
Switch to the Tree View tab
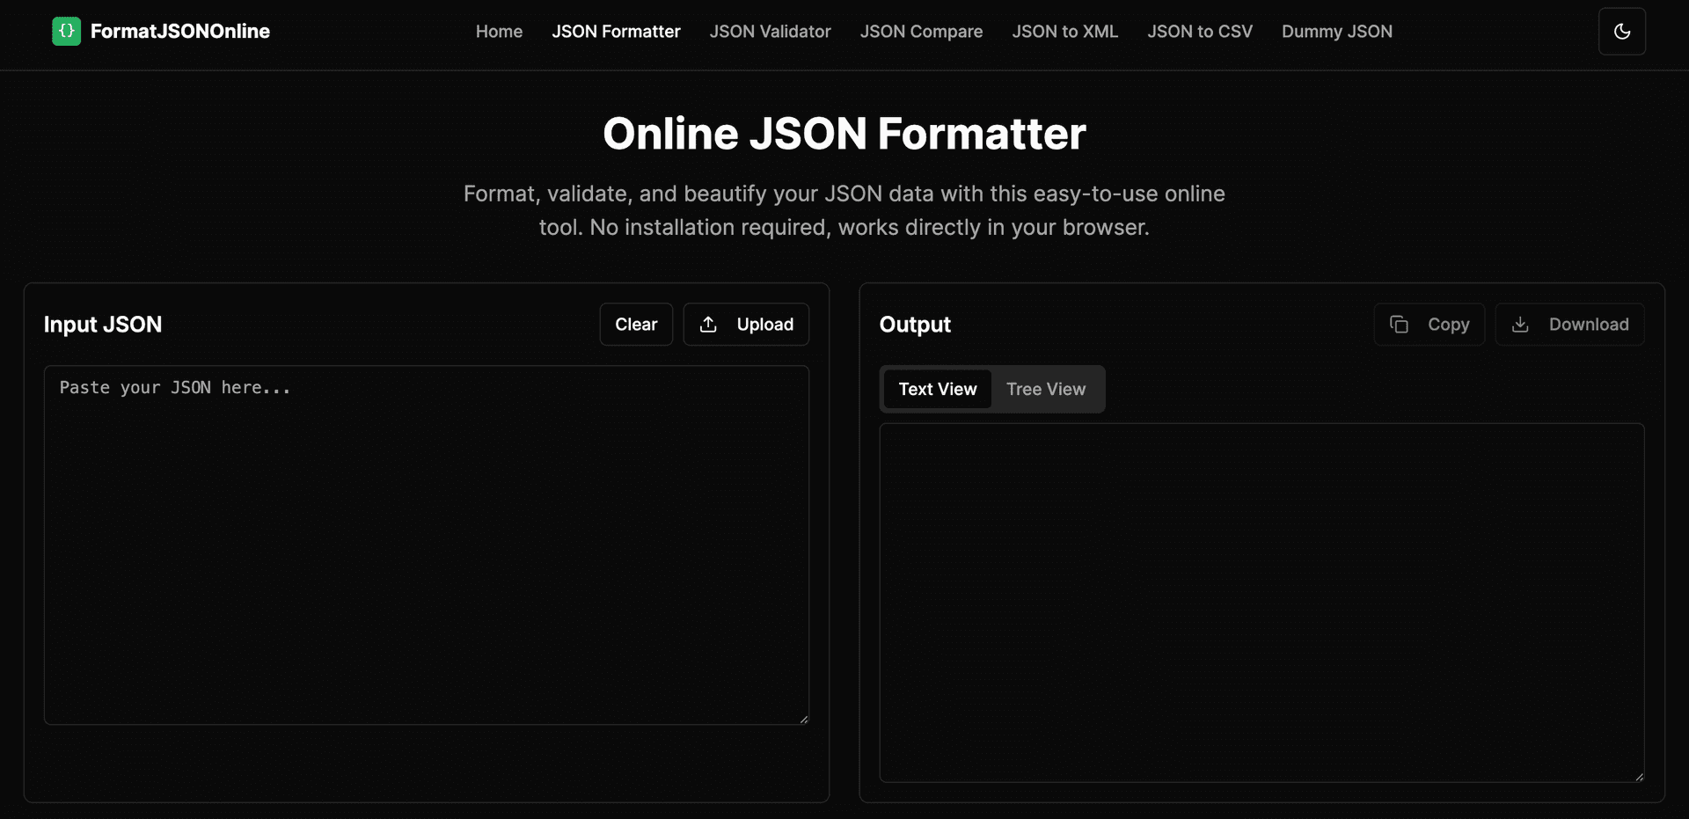click(1045, 389)
